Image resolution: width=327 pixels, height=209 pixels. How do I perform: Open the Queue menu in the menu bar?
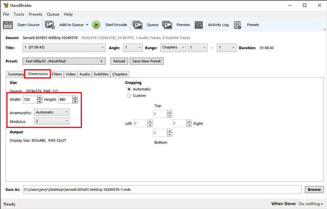click(53, 14)
